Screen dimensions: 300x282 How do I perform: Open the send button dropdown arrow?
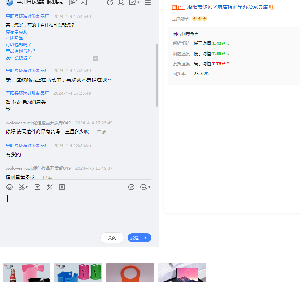click(x=146, y=238)
